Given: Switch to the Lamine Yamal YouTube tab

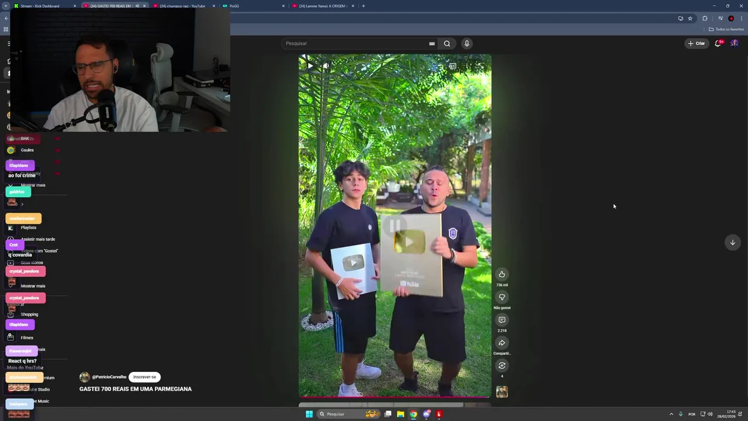Looking at the screenshot, I should click(323, 6).
